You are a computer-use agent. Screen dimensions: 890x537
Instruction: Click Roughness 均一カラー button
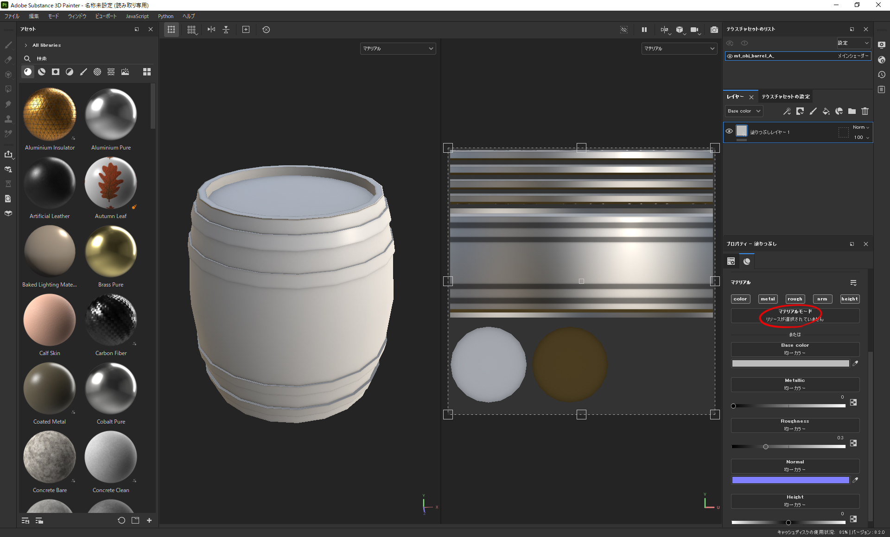(795, 425)
